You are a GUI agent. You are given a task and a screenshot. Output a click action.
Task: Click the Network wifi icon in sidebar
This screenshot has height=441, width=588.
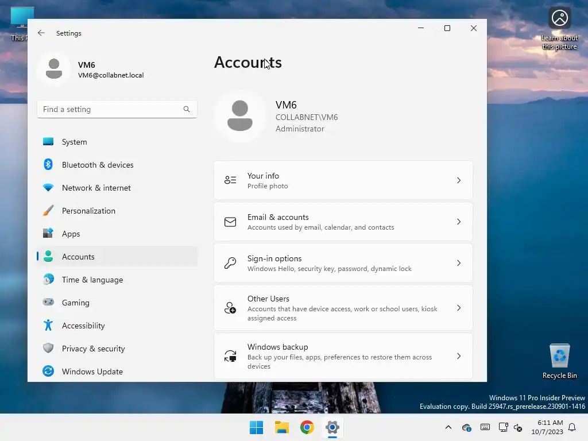click(48, 188)
